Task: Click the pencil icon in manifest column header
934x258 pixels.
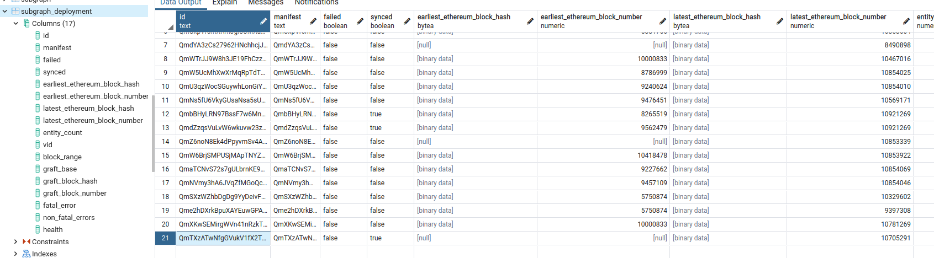Action: 313,21
